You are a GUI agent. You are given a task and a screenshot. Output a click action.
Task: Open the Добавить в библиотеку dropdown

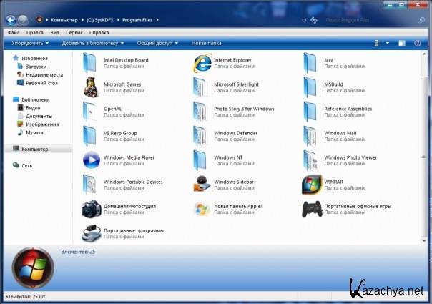click(93, 44)
